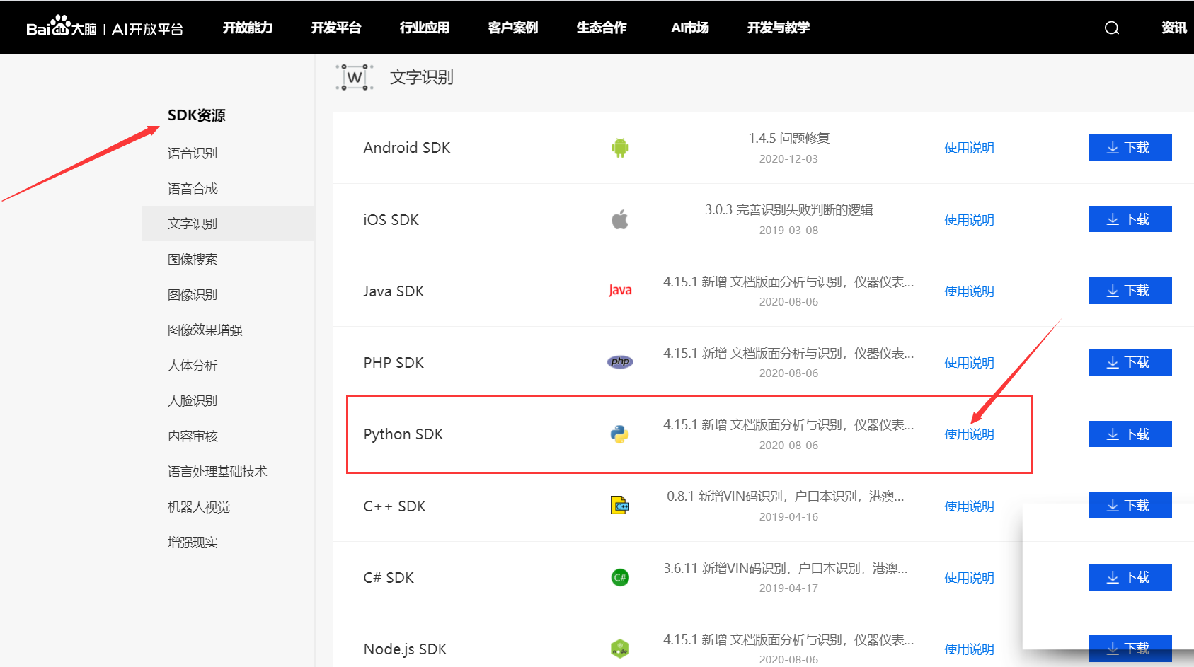Click the Apple logo icon for iOS SDK

coord(620,219)
